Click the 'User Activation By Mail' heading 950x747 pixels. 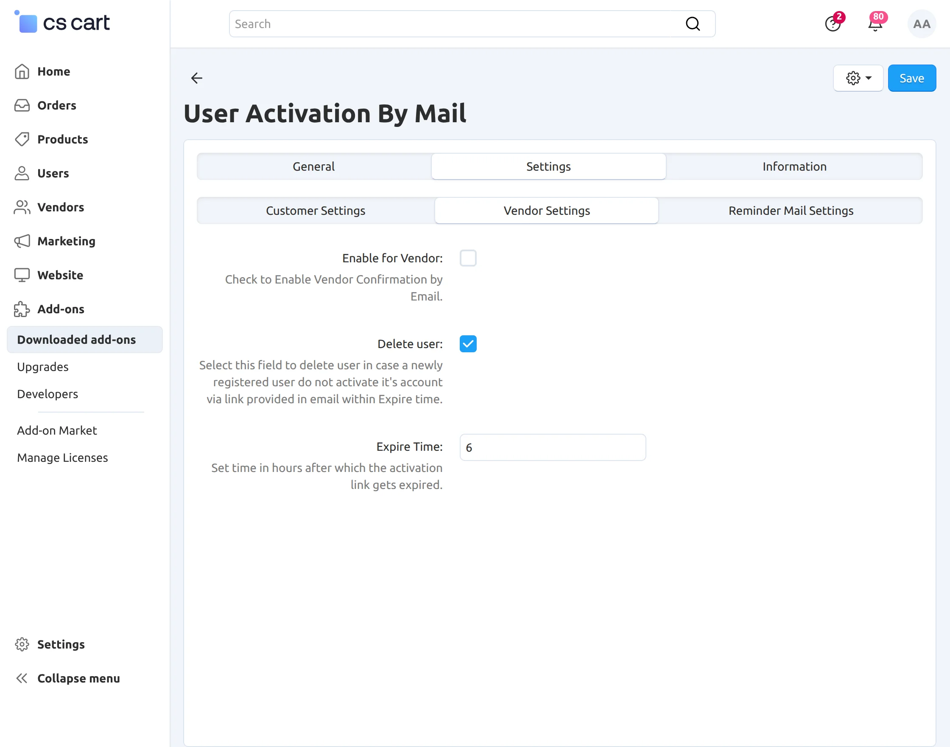[x=325, y=113]
